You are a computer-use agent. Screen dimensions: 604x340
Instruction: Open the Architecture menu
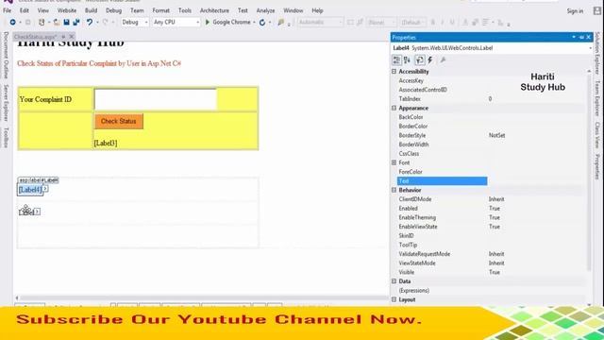pyautogui.click(x=214, y=10)
